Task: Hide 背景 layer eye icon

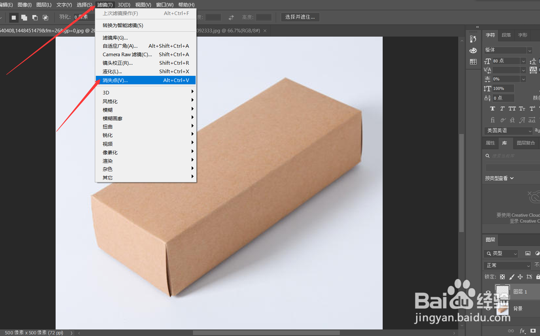Action: pos(488,309)
